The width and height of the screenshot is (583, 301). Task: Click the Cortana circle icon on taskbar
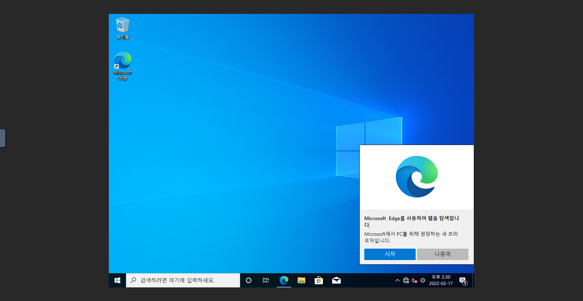249,280
